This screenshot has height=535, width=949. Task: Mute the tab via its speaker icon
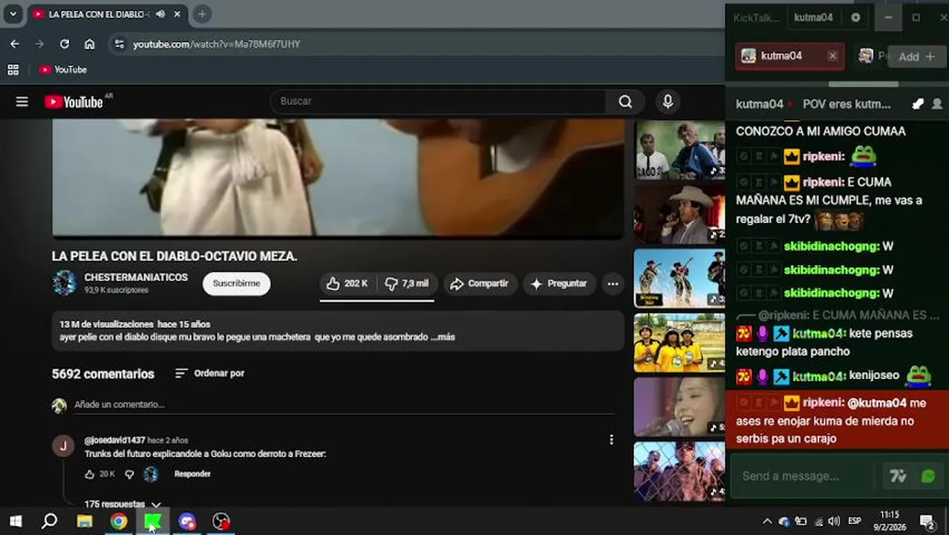point(160,14)
